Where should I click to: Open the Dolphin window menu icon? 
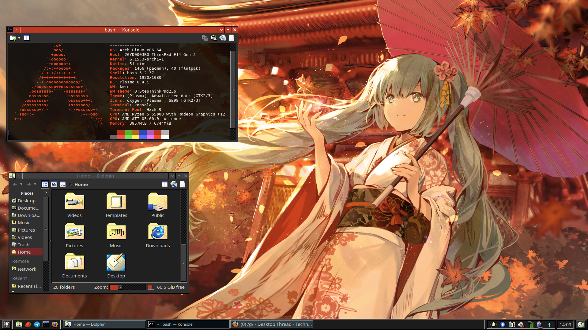(x=12, y=176)
